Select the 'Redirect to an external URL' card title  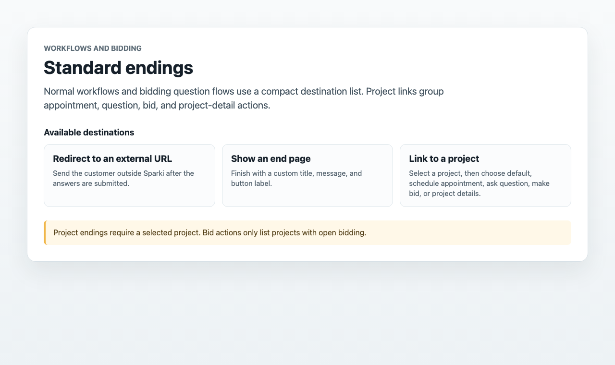[112, 158]
